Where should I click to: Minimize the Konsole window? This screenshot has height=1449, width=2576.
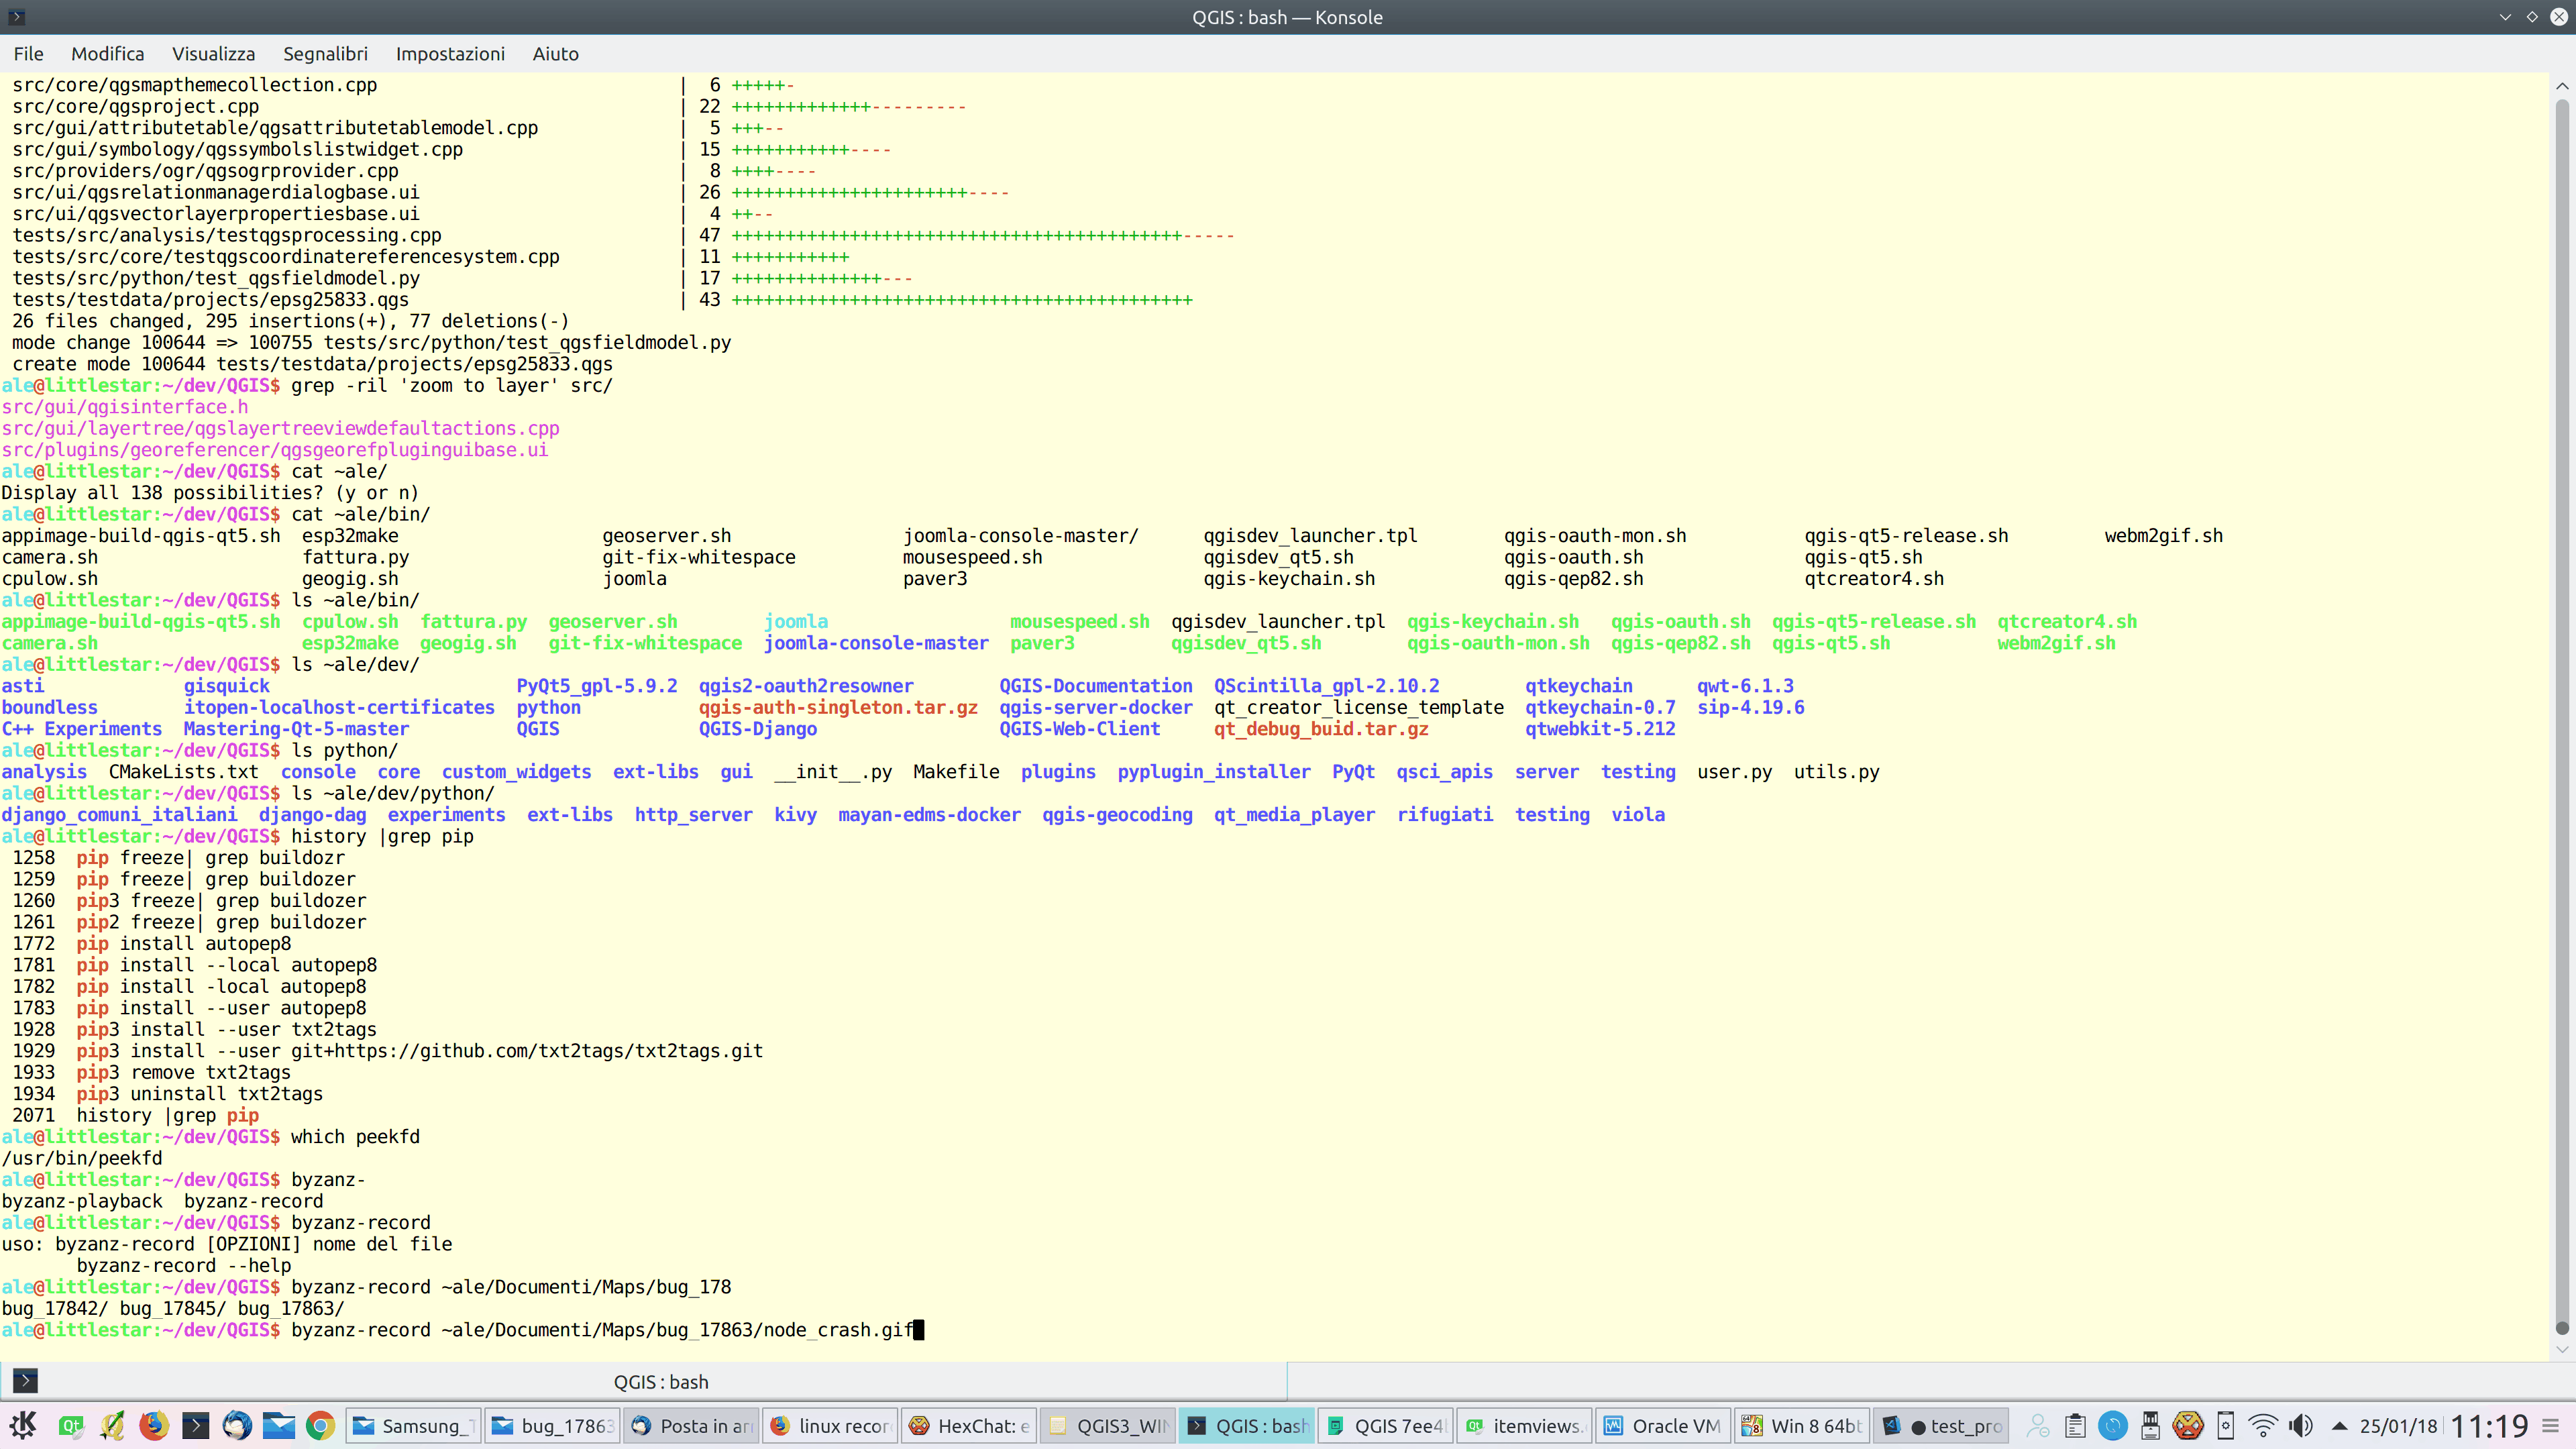tap(2505, 17)
